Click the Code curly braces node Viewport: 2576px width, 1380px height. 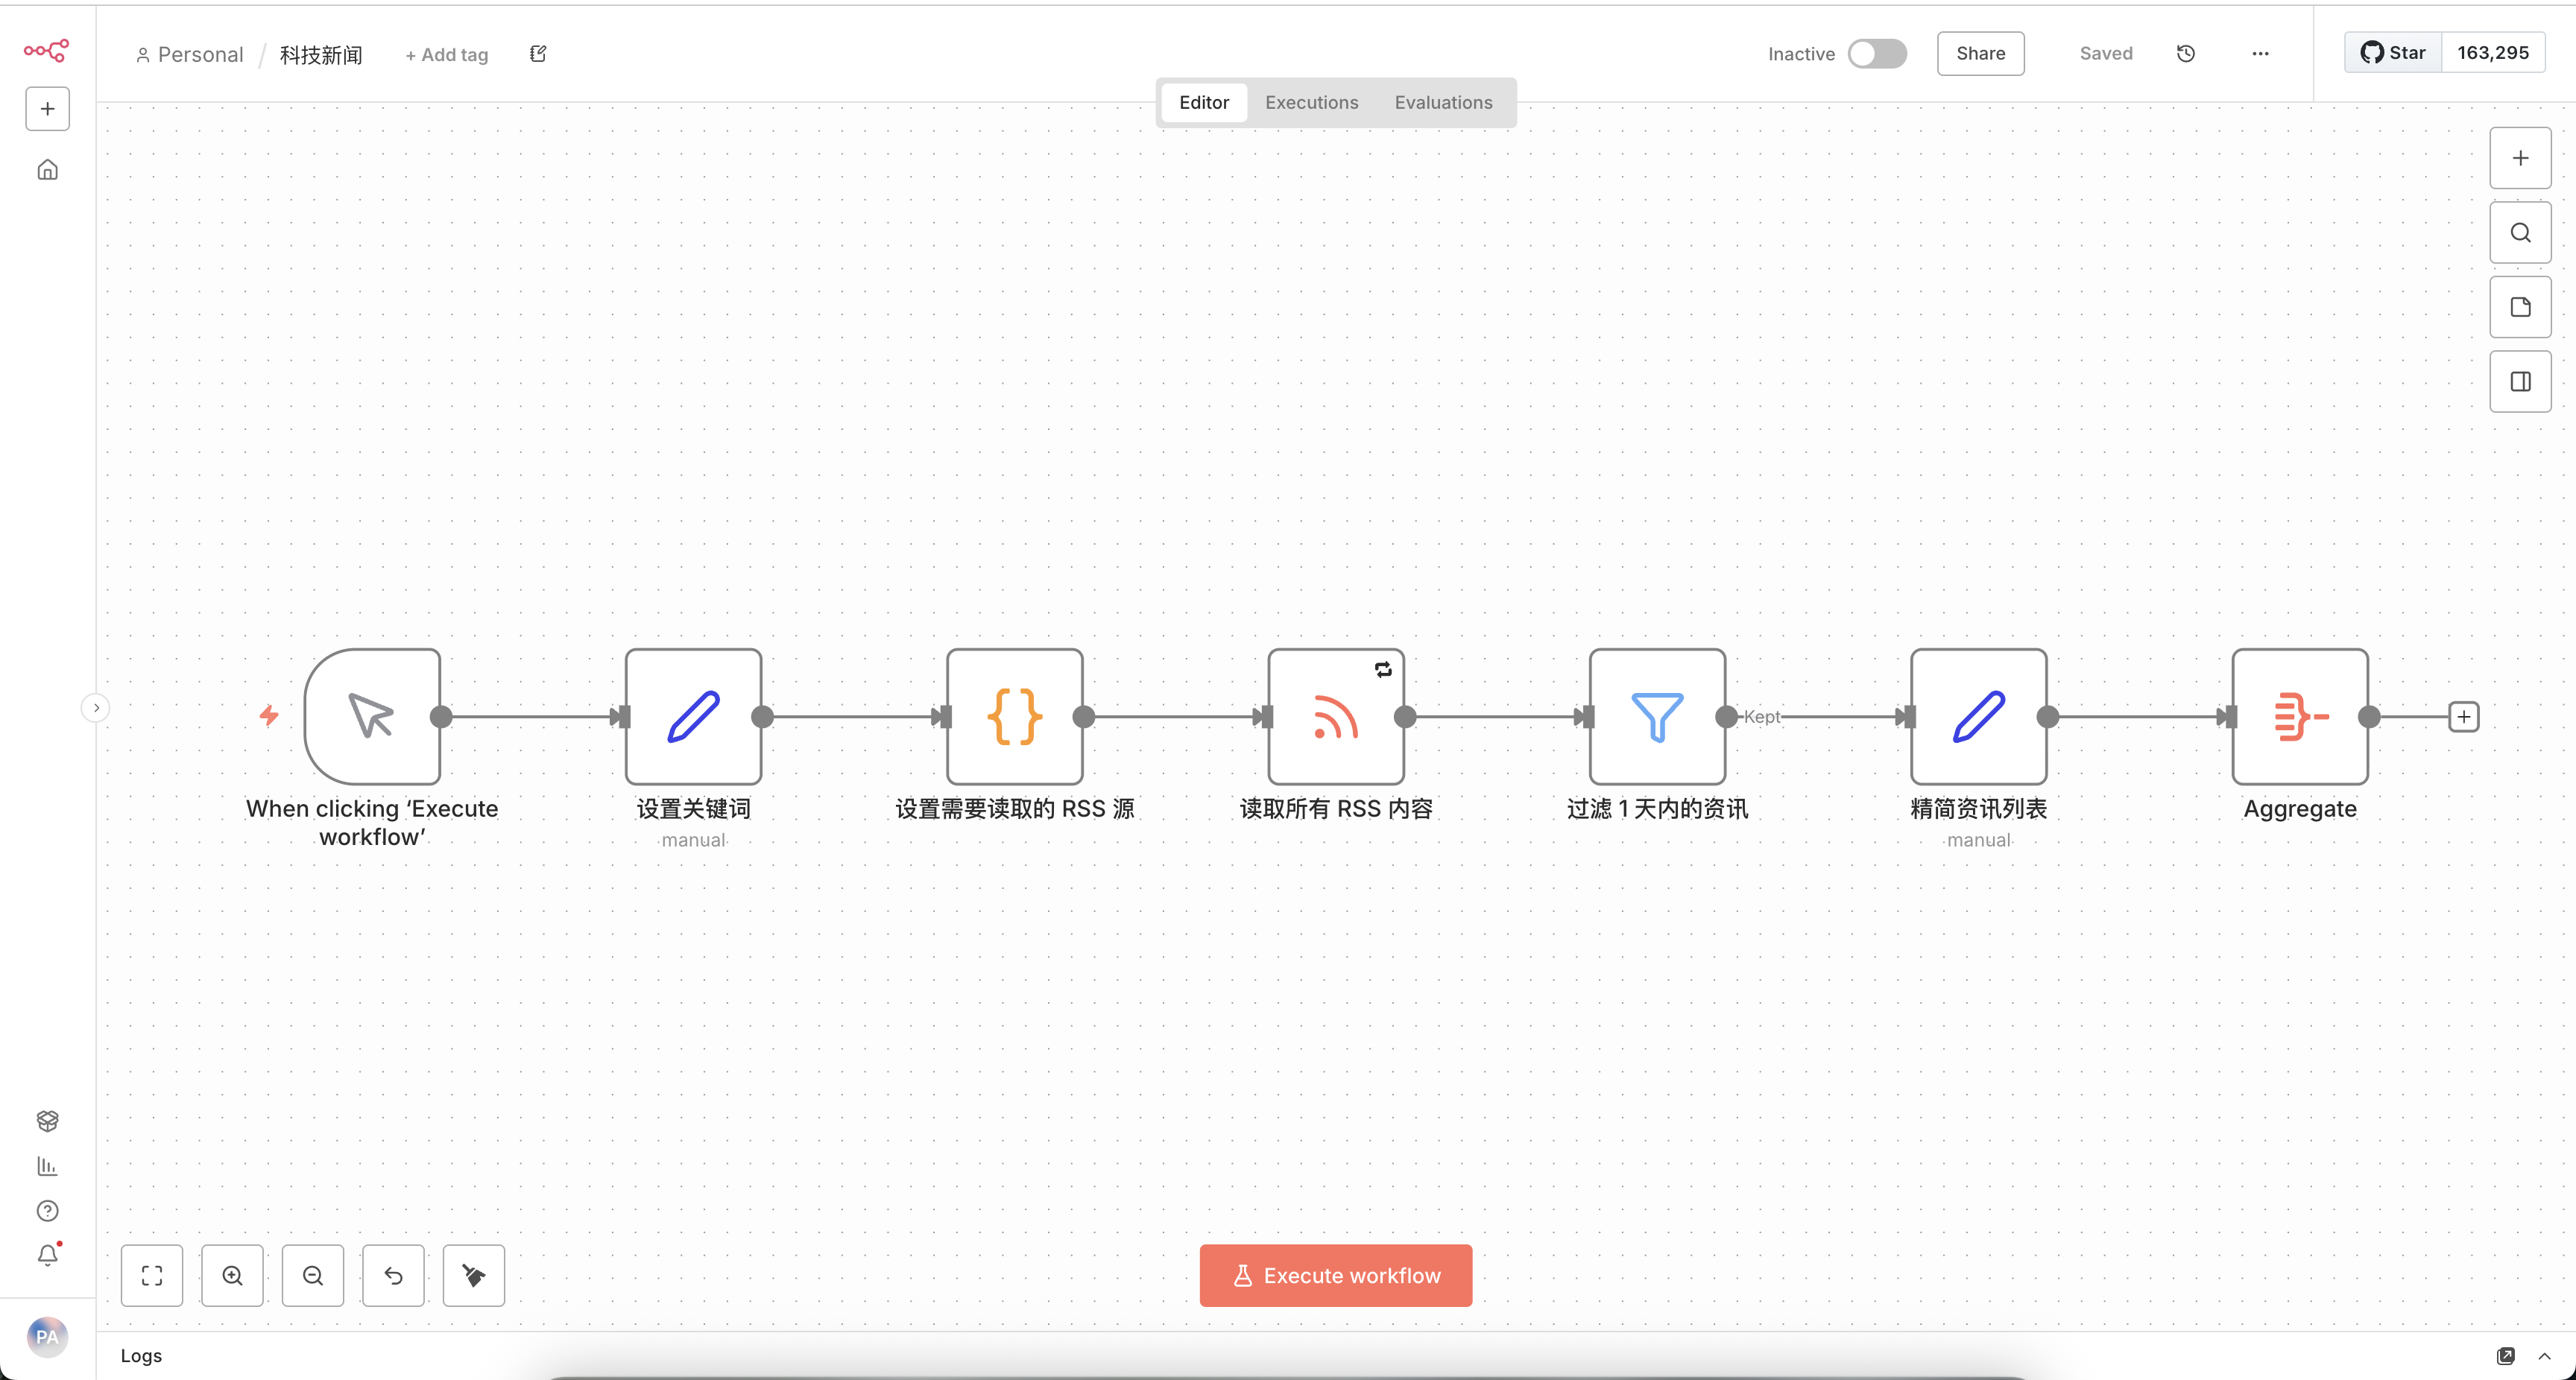[1014, 716]
